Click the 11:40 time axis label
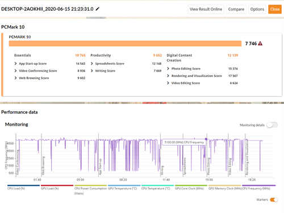This screenshot has height=213, width=284. pos(166,179)
